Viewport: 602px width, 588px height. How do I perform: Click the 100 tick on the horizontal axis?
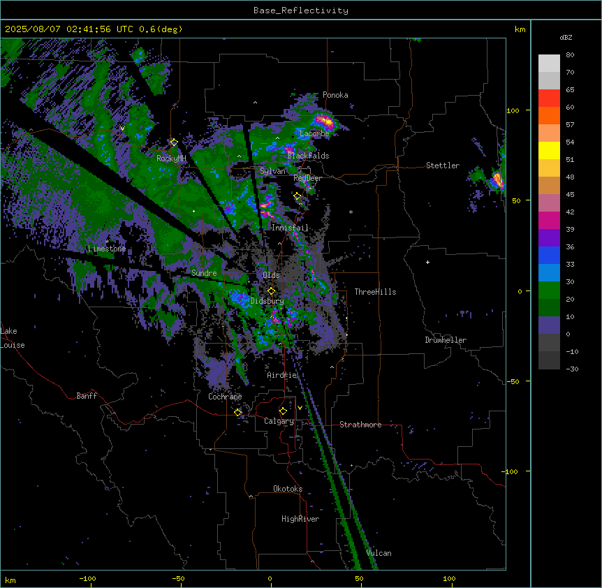[x=449, y=578]
